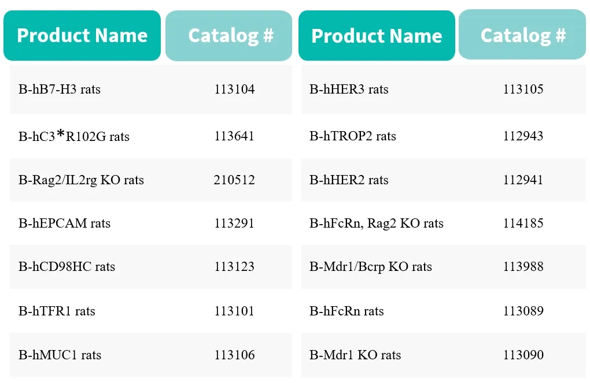
Task: Click B-hHER3 rats product name
Action: tap(349, 90)
